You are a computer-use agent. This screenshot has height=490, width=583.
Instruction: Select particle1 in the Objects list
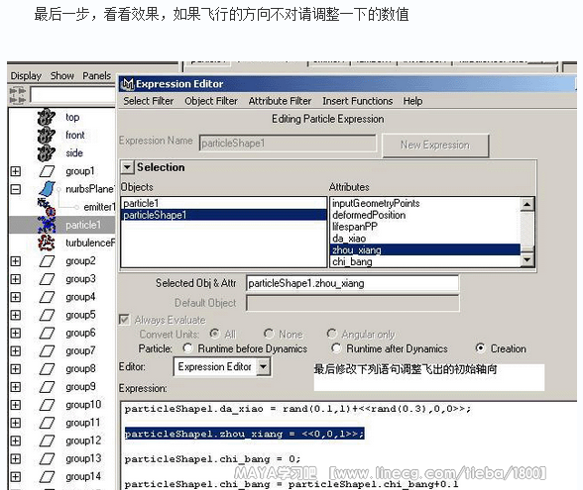[223, 203]
